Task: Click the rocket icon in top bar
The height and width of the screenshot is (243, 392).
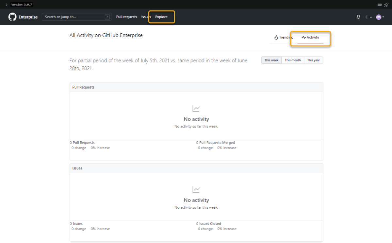Action: pos(386,5)
